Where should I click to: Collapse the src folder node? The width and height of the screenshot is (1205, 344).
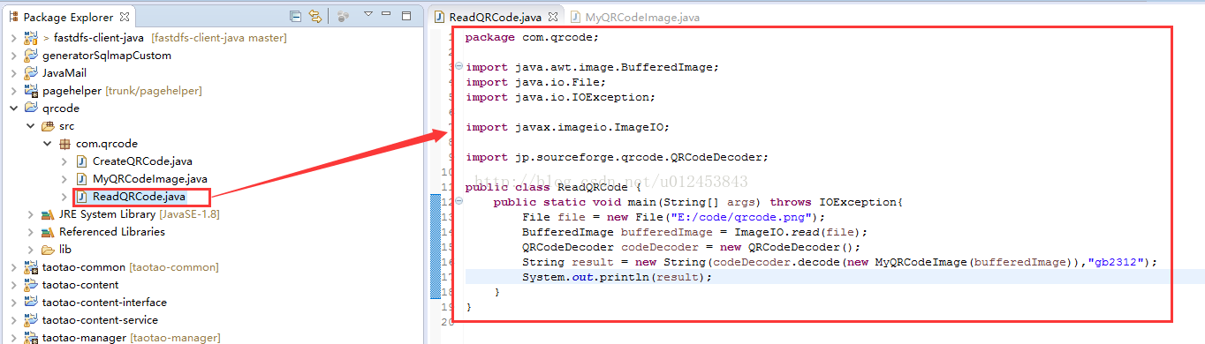coord(29,125)
